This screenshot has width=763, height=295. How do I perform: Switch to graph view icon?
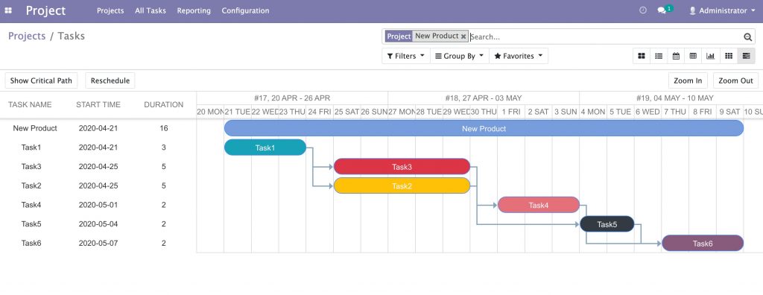(x=710, y=56)
